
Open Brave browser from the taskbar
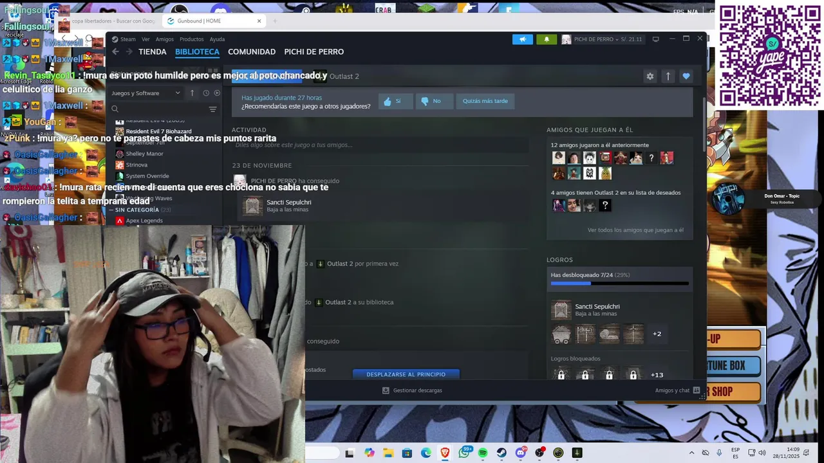pyautogui.click(x=445, y=453)
